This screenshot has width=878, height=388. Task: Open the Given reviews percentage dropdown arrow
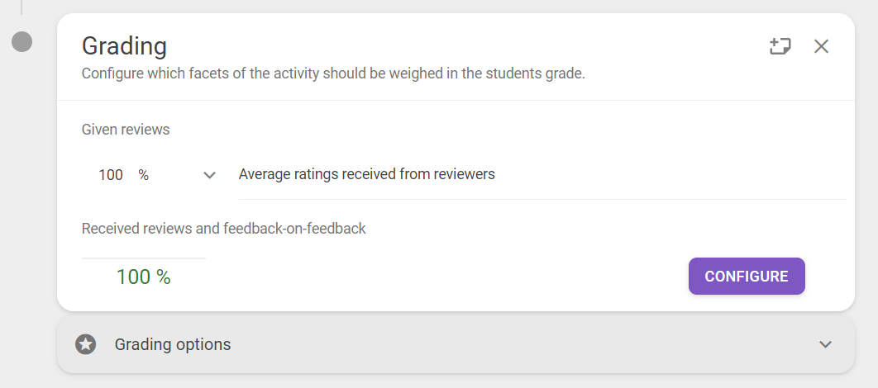click(209, 175)
